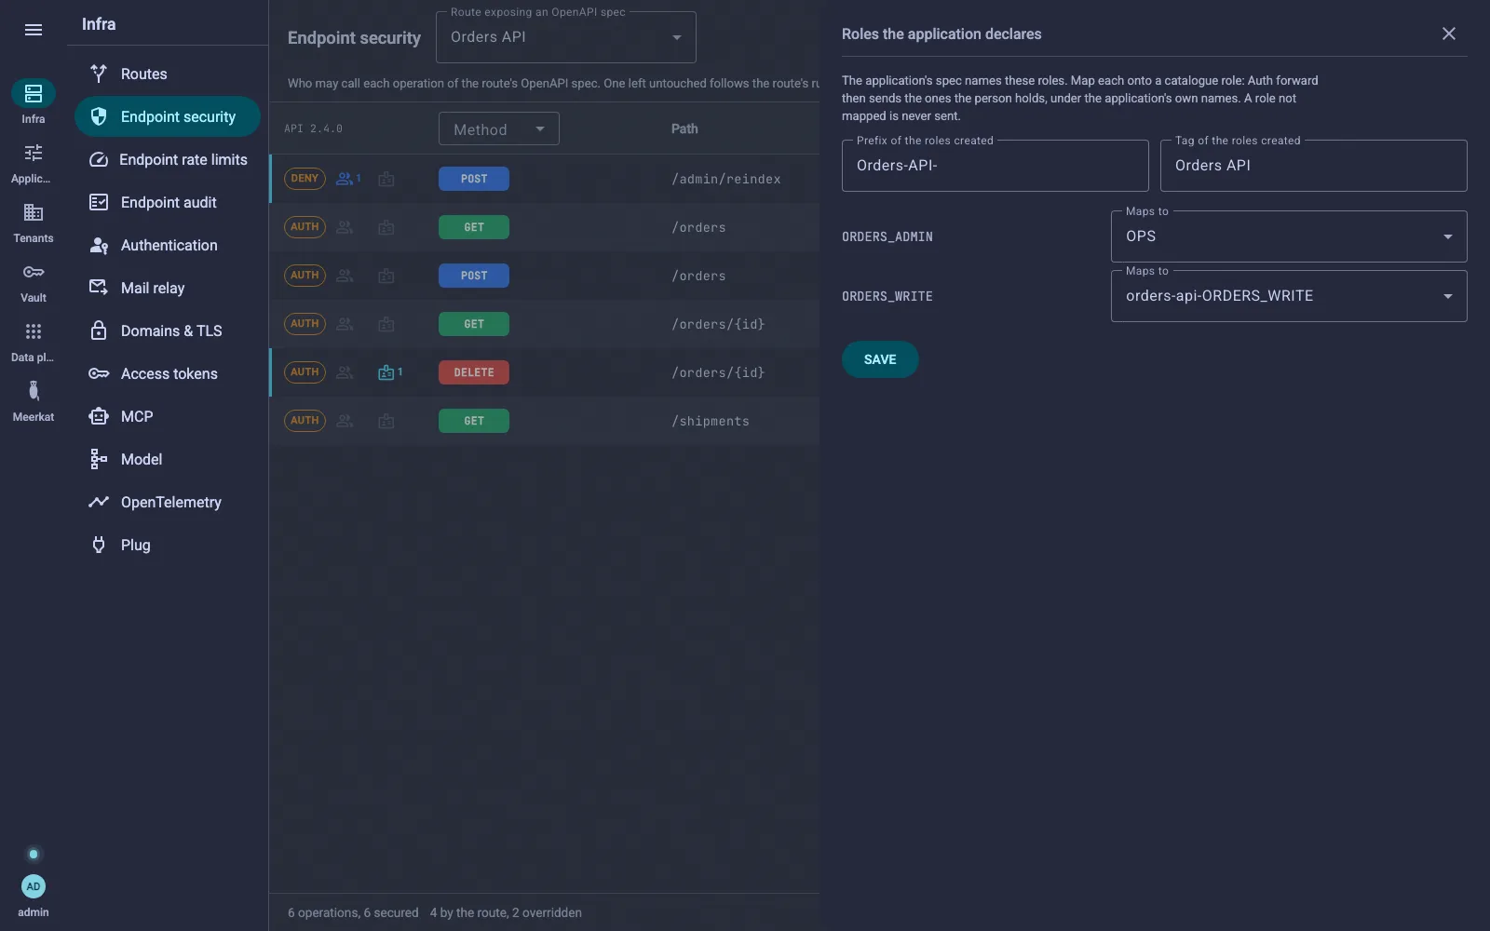Open Maps to dropdown for ORDERS_WRITE

tap(1289, 296)
